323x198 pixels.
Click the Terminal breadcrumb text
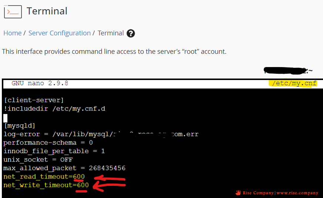point(111,33)
